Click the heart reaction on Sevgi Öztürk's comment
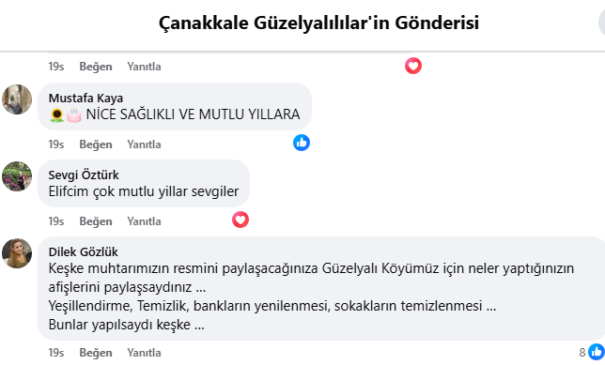Screen dimensions: 605x365 [240, 220]
